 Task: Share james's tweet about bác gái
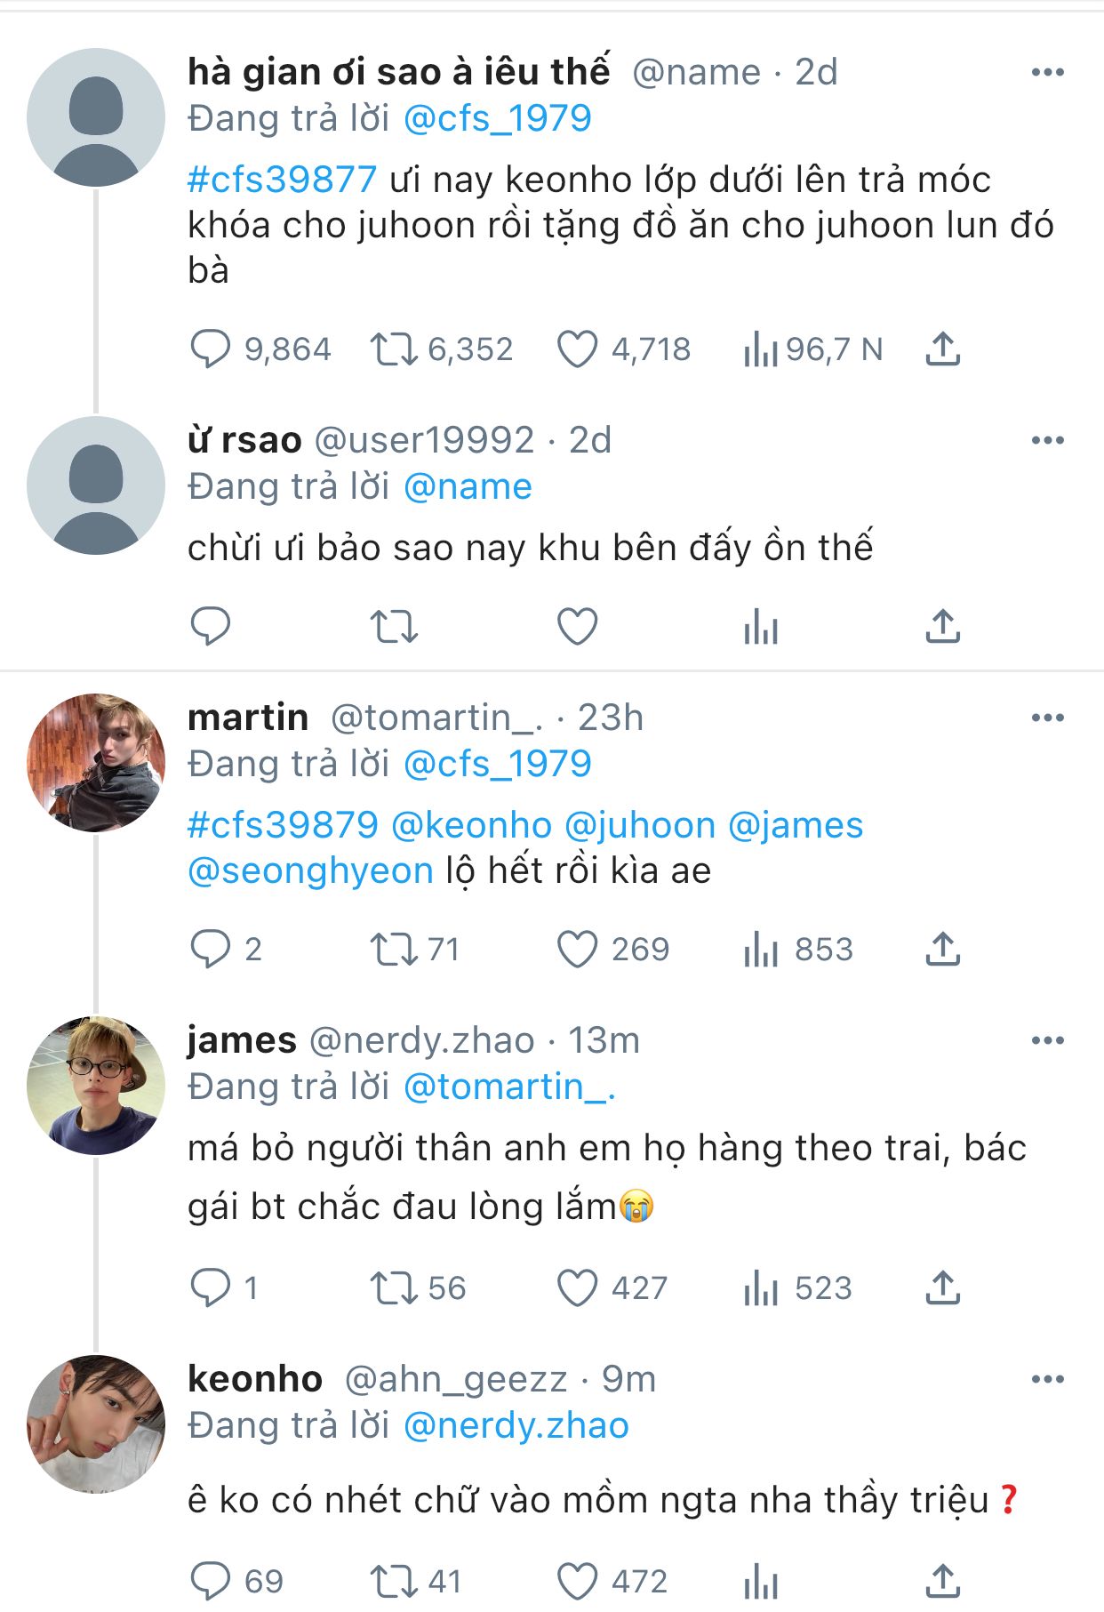tap(942, 1287)
